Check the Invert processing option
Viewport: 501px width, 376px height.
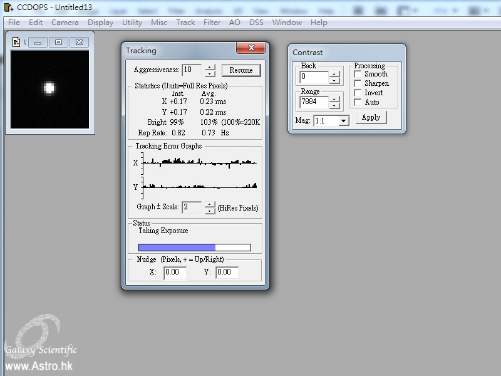(x=358, y=93)
